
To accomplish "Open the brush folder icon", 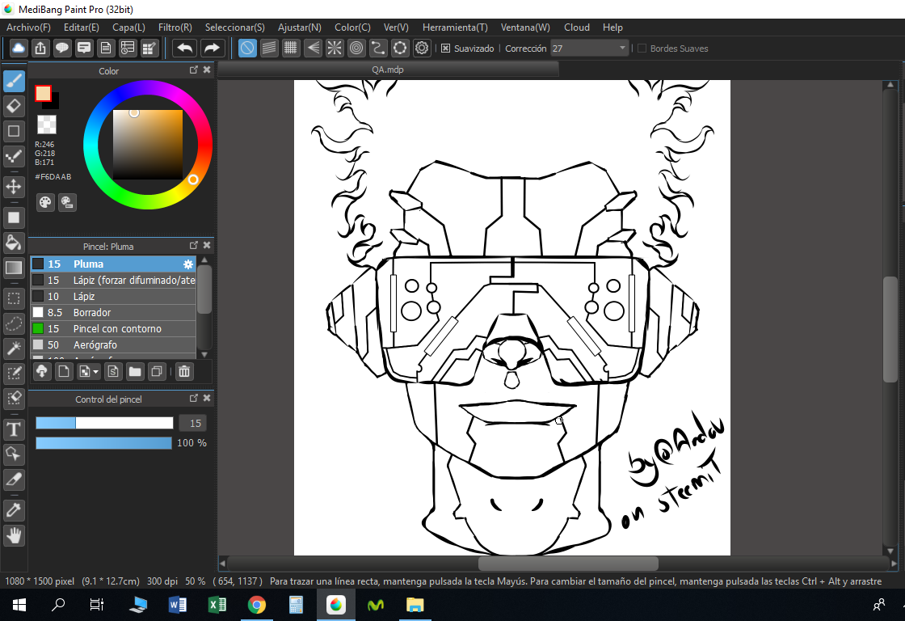I will coord(135,371).
